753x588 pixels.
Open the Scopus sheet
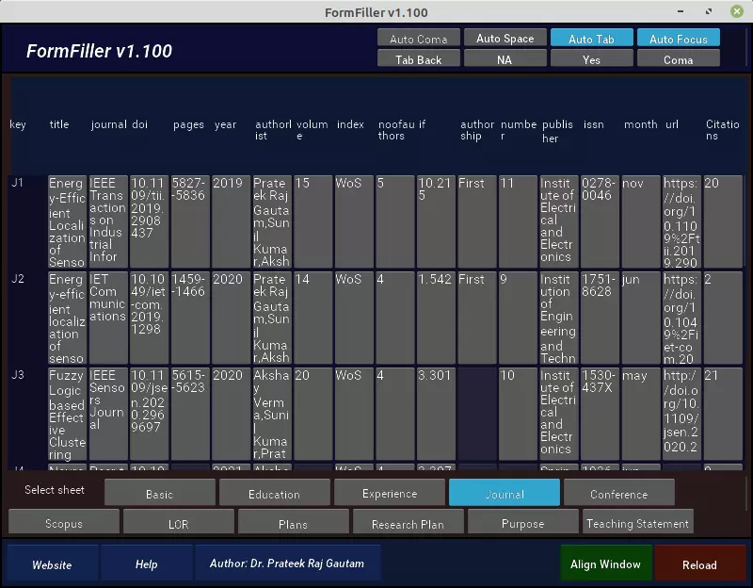click(x=64, y=523)
